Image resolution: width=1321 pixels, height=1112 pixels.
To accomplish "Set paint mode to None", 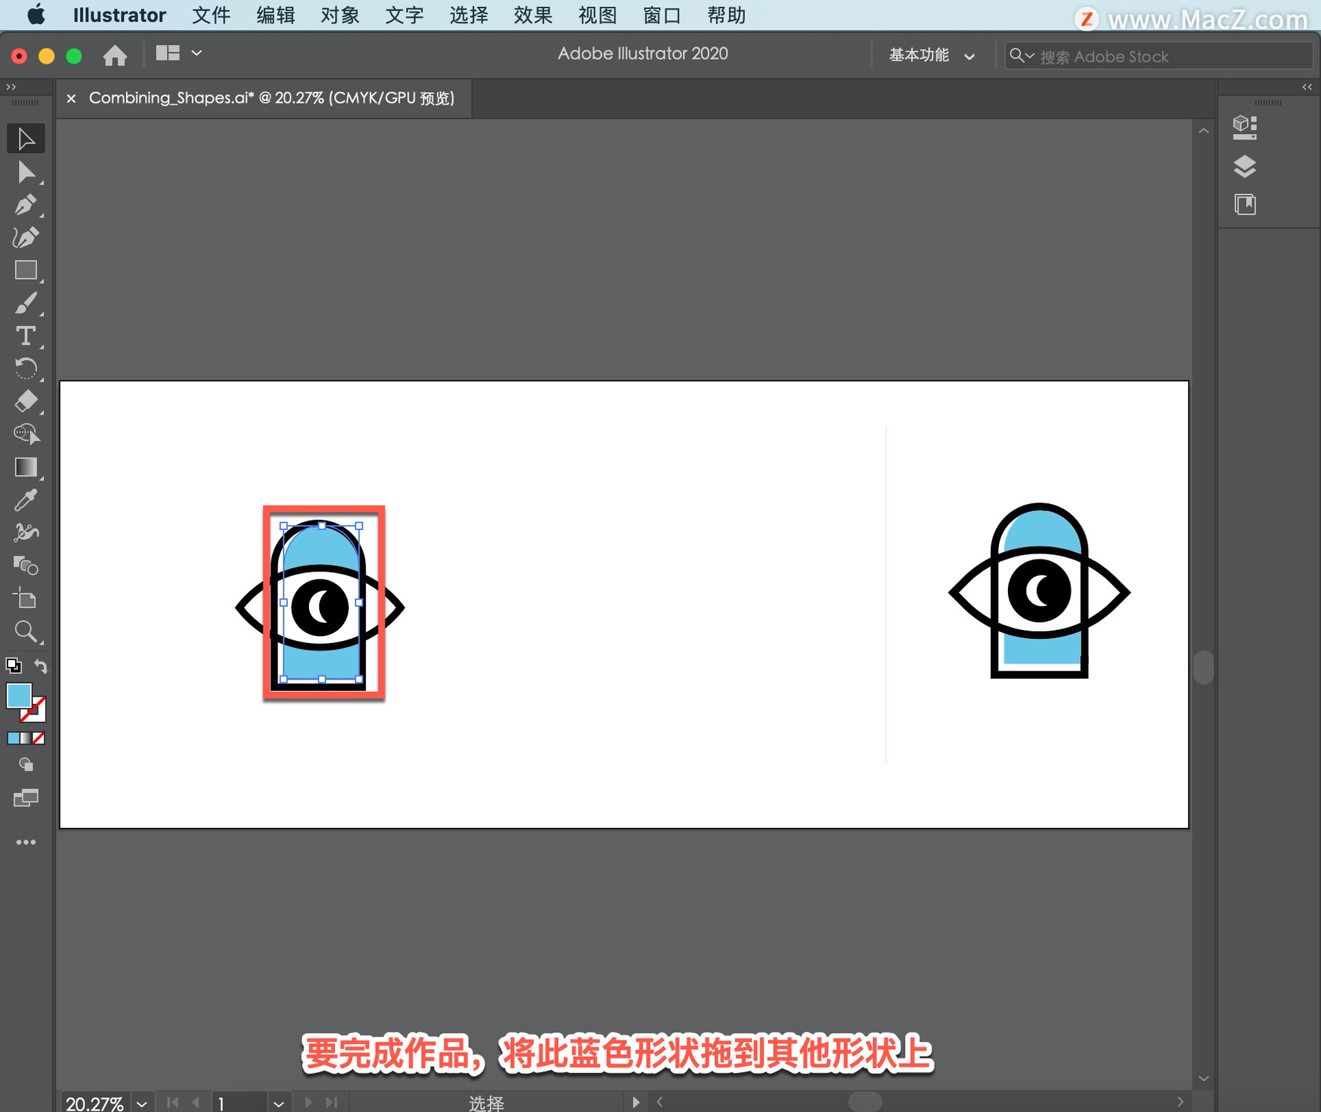I will pos(39,738).
